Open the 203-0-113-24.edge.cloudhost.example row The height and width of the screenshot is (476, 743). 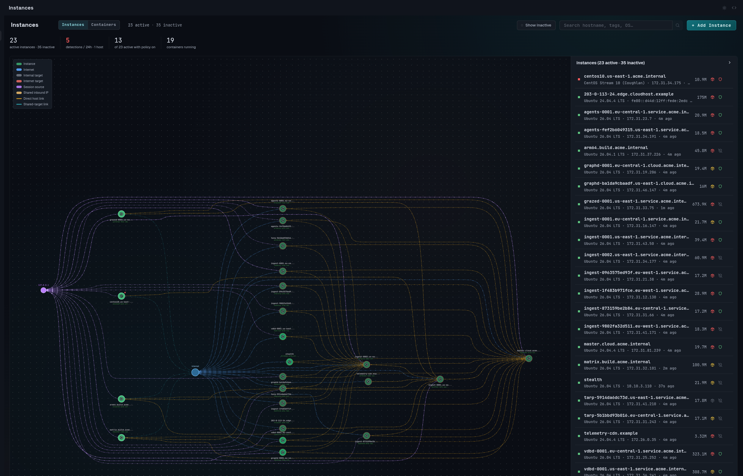[x=654, y=97]
